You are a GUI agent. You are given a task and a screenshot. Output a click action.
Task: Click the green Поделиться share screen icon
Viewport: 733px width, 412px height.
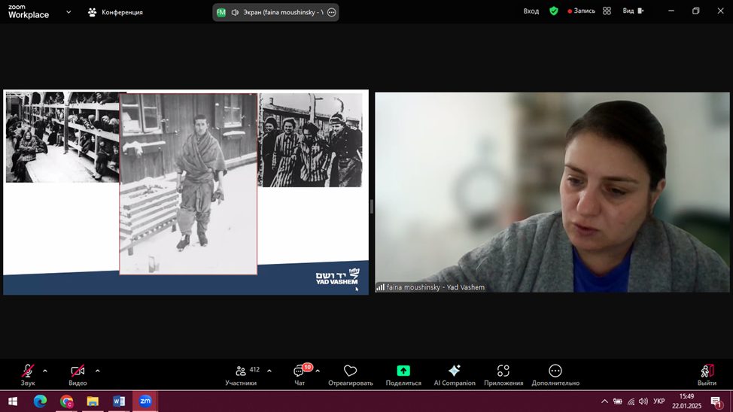point(403,371)
